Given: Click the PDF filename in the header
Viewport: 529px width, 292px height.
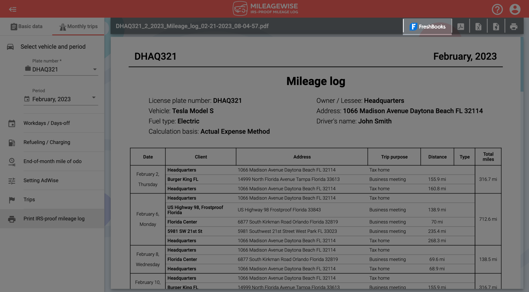Looking at the screenshot, I should point(192,26).
